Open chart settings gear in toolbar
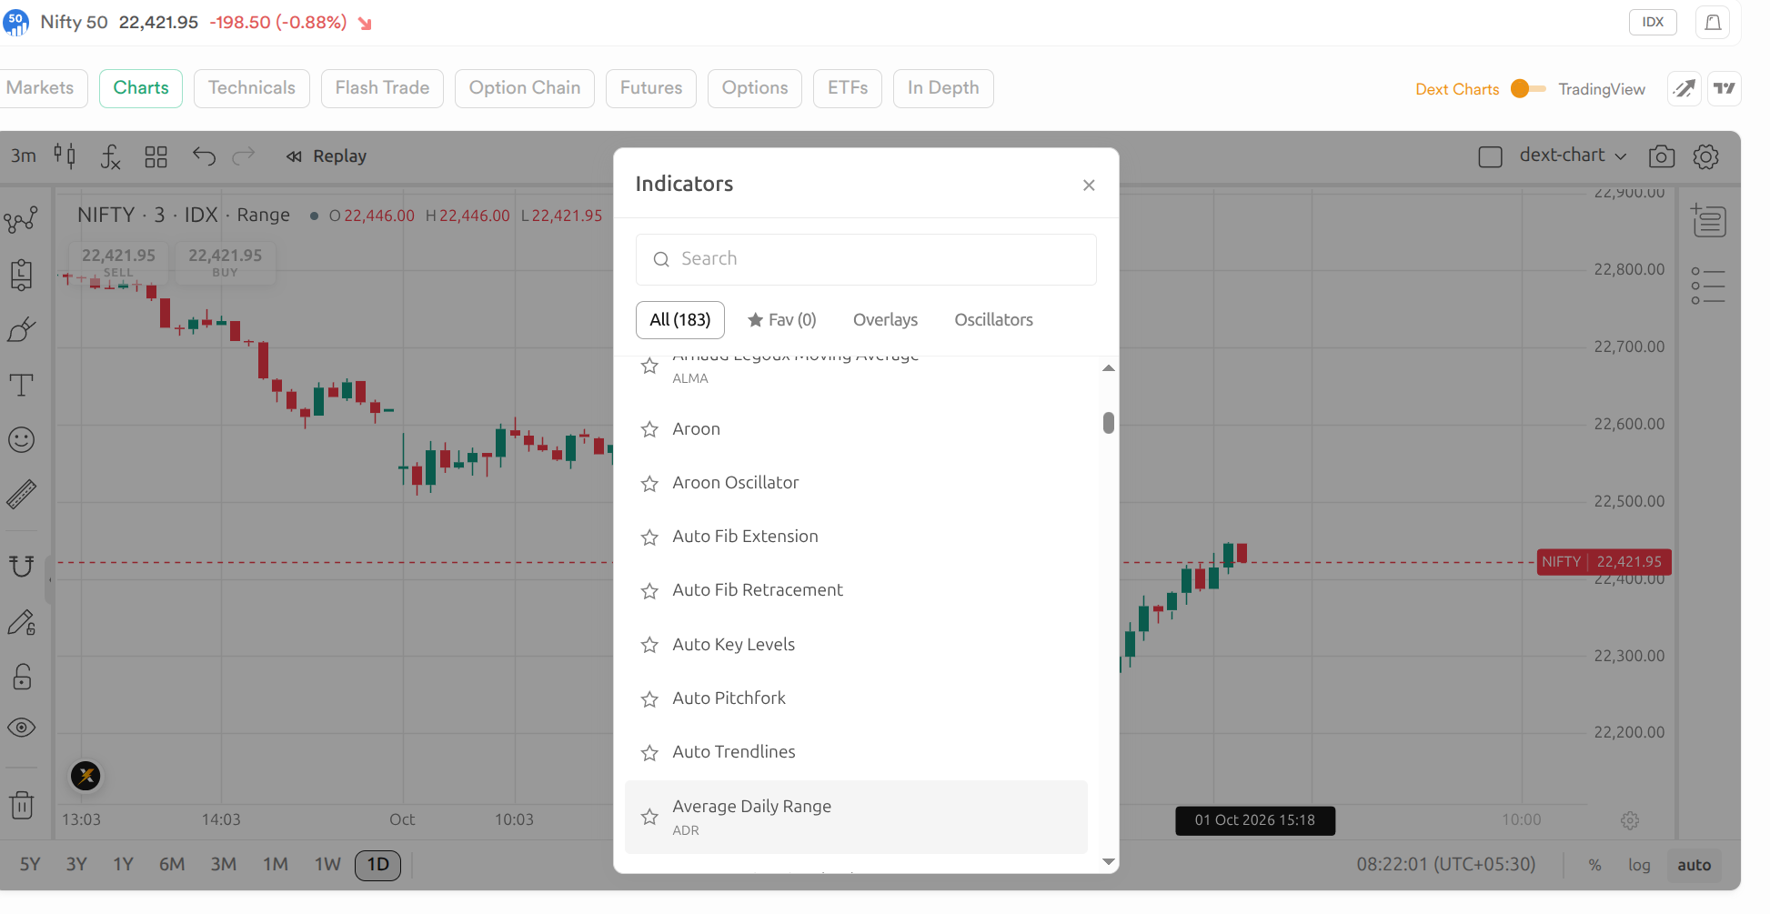1770x914 pixels. 1706,156
